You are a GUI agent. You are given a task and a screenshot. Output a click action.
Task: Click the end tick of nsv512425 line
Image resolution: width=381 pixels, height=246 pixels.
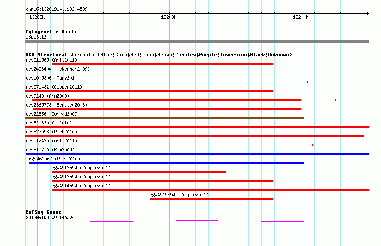(x=313, y=145)
